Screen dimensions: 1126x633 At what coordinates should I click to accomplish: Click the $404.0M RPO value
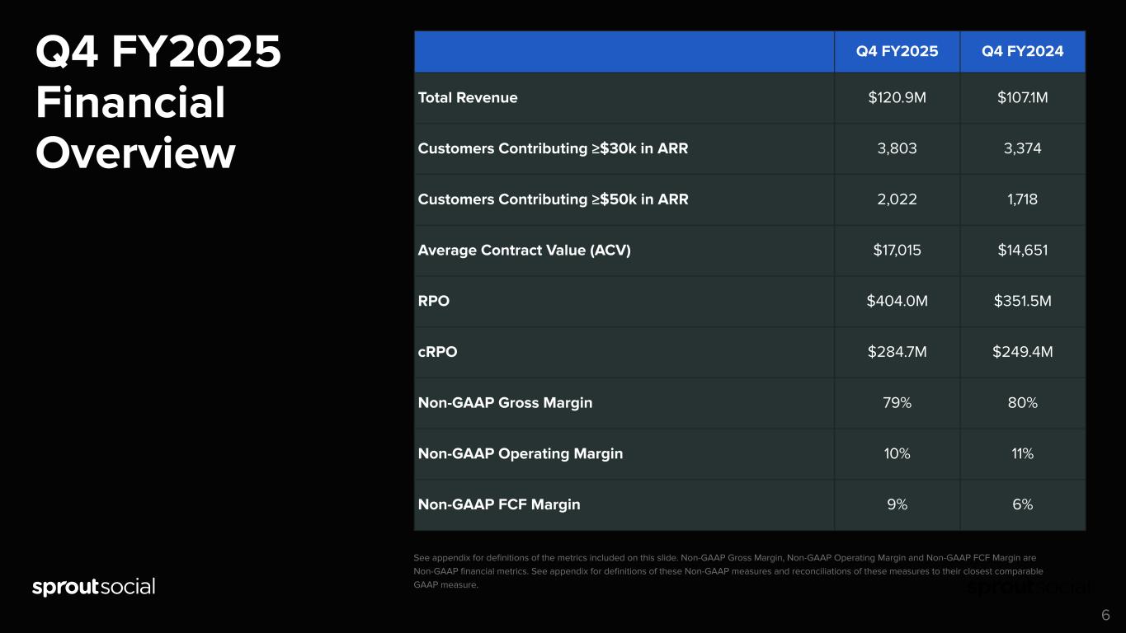[x=897, y=301]
